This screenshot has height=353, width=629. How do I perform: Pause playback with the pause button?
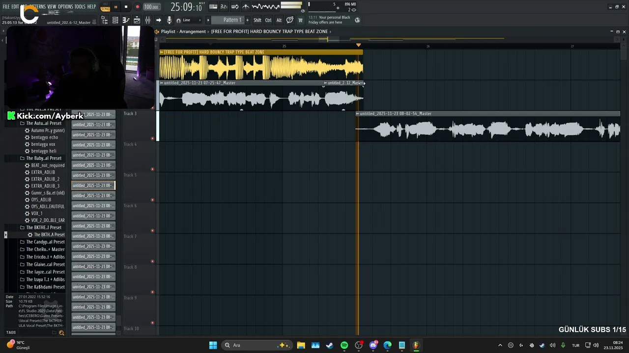(x=116, y=7)
